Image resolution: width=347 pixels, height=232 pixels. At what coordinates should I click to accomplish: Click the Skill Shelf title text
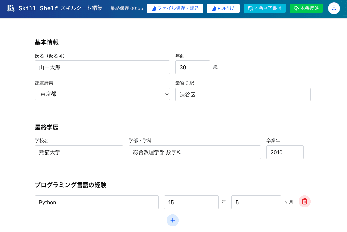[38, 8]
